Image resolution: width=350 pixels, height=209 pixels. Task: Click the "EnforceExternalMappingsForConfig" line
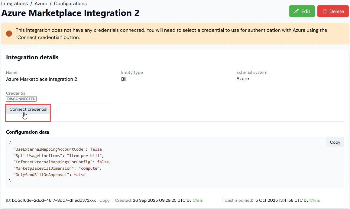(x=62, y=162)
